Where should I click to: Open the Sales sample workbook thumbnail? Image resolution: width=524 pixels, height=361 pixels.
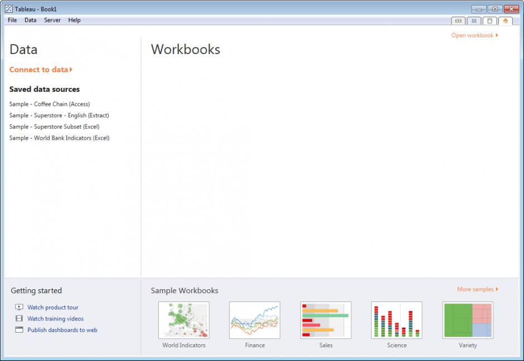click(326, 320)
